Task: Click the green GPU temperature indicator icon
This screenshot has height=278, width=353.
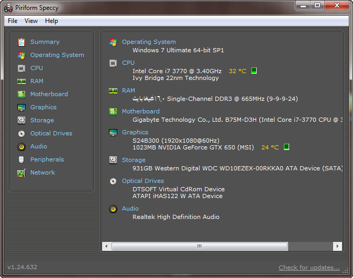Action: point(286,147)
